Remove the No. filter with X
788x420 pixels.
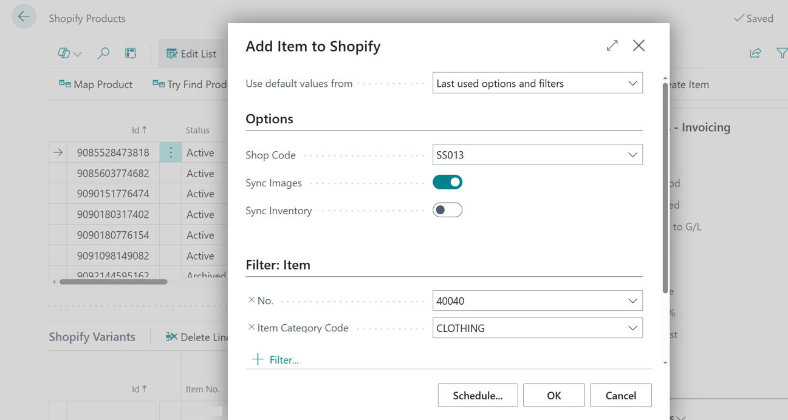[x=252, y=300]
